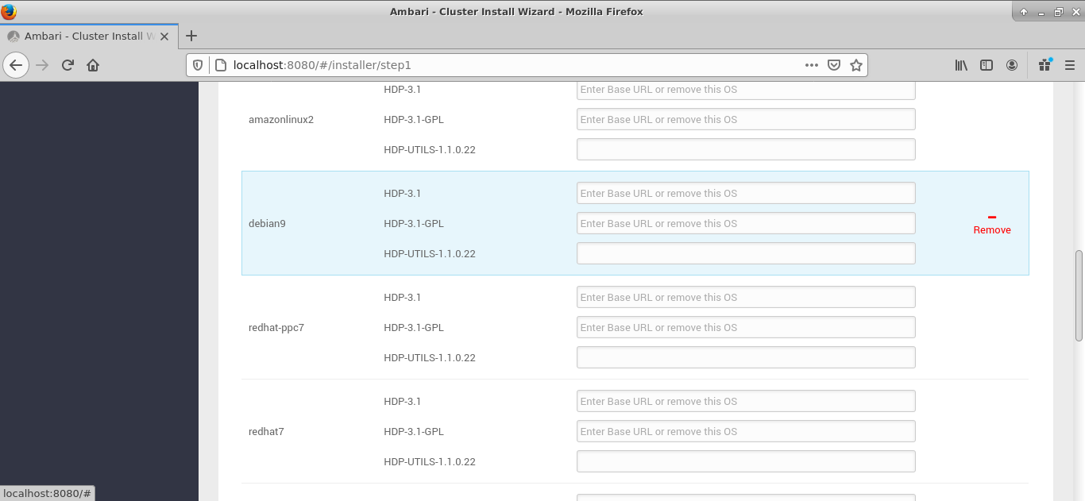Show tracking protection shield info

click(x=199, y=65)
